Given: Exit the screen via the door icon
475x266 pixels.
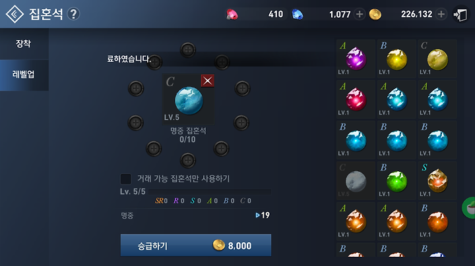Looking at the screenshot, I should point(460,14).
